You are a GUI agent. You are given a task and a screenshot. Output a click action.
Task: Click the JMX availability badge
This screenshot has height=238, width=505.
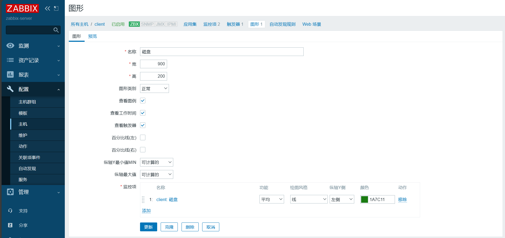coord(160,24)
